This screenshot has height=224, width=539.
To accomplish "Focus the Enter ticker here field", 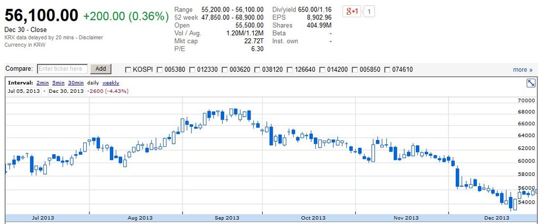I will click(62, 69).
